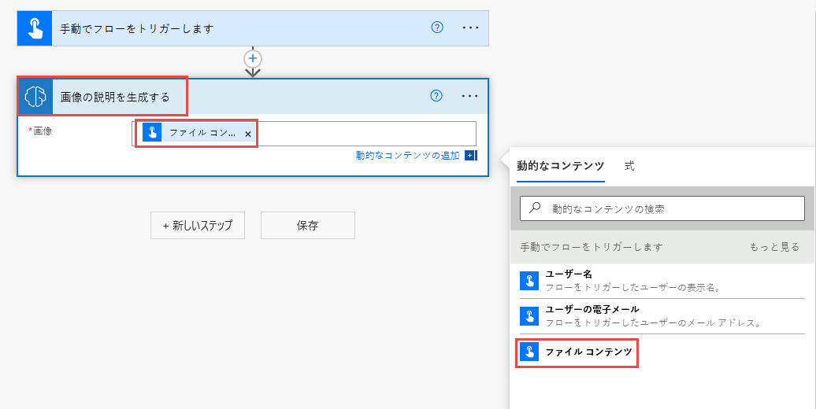Focus the 動的なコンテンツの検索 search box
This screenshot has height=409, width=816.
coord(662,209)
